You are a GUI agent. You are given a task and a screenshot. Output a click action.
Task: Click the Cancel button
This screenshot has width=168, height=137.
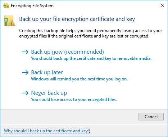coord(151,116)
